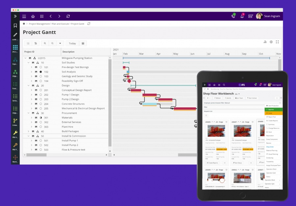Expand group 40 Build Packages
Image resolution: width=296 pixels, height=206 pixels.
29,131
